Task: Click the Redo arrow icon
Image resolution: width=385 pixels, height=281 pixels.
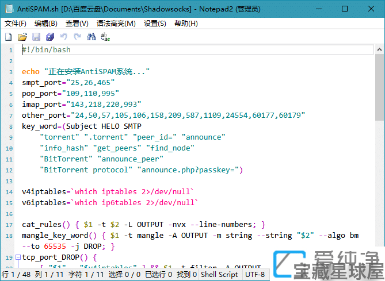Action: [x=77, y=37]
